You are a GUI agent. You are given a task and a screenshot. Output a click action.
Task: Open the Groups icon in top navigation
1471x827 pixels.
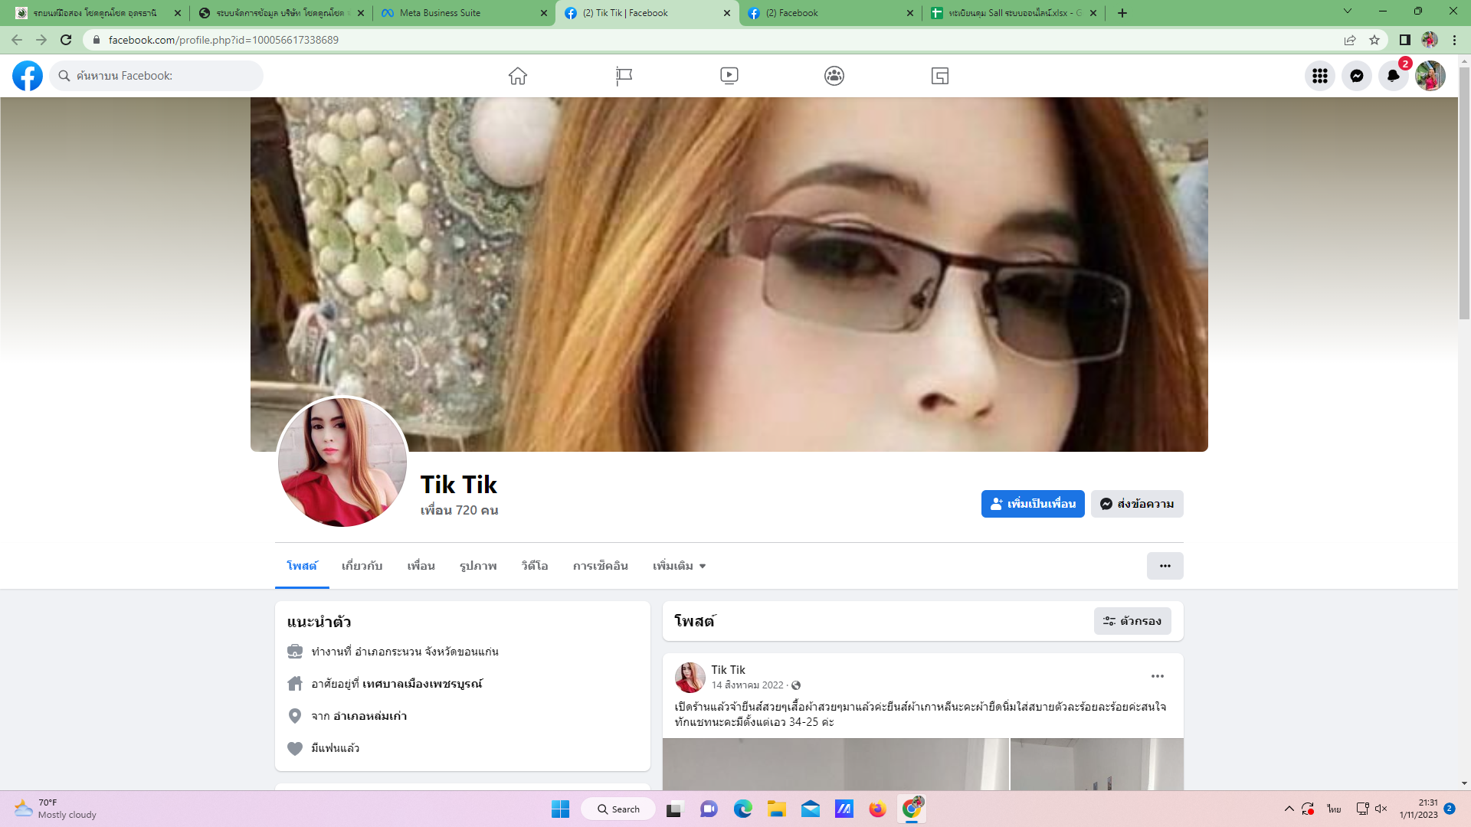834,76
